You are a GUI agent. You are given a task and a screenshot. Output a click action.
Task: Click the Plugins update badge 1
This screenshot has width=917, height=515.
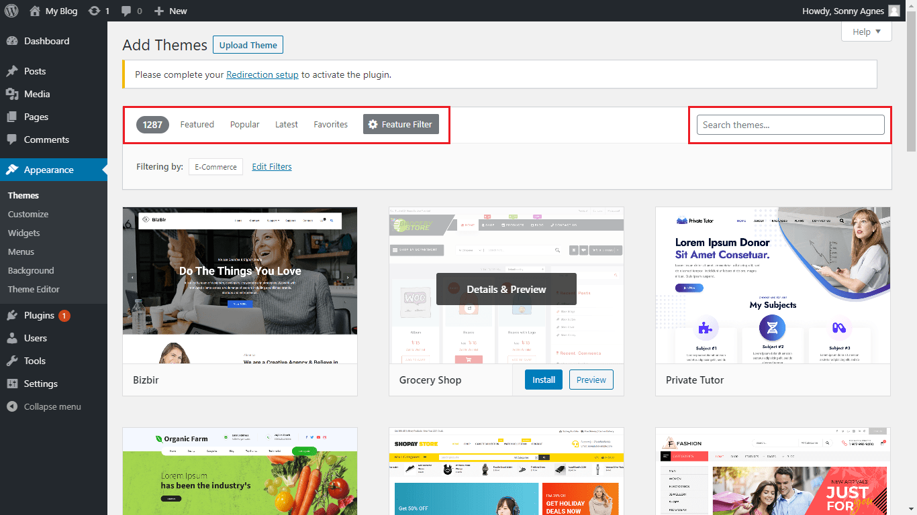tap(64, 315)
